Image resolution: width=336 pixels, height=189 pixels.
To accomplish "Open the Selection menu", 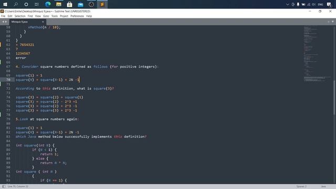I will point(20,16).
